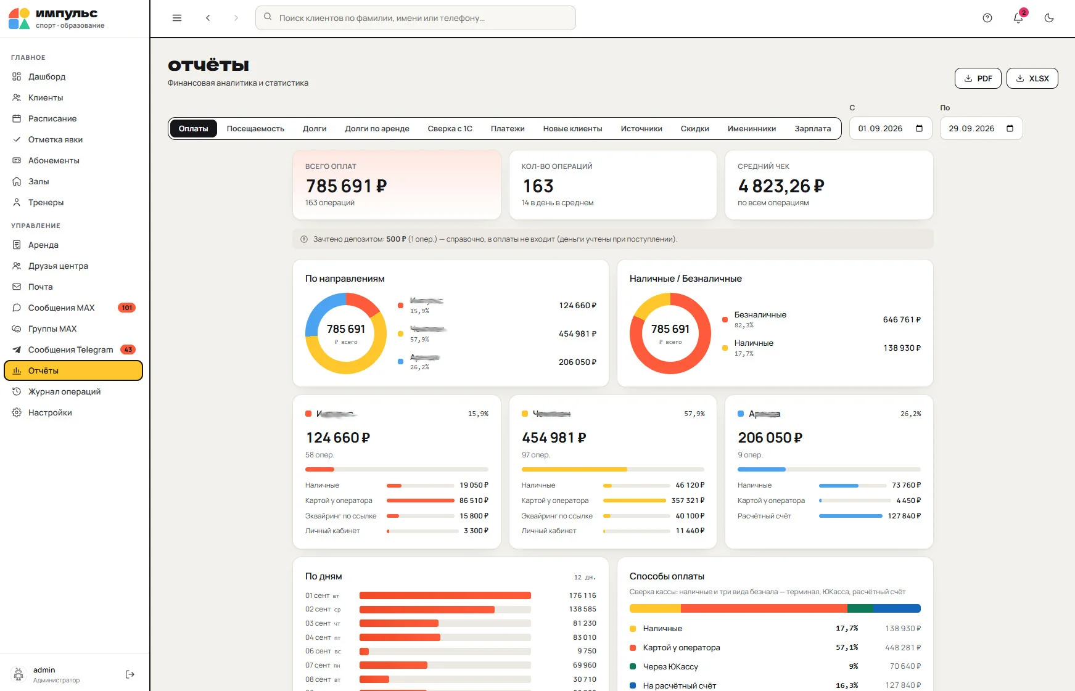Export report as PDF
This screenshot has height=691, width=1075.
pyautogui.click(x=978, y=78)
